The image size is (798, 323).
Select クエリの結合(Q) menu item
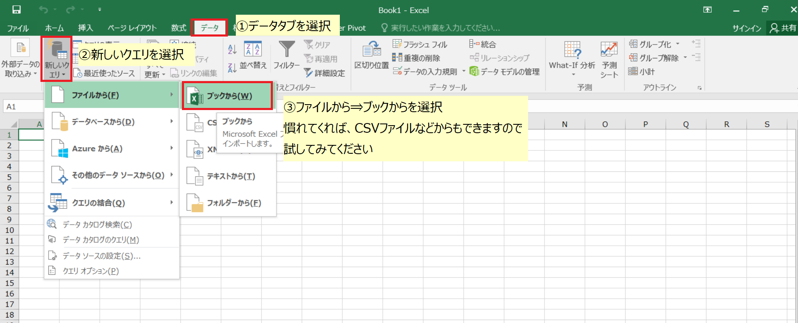112,202
